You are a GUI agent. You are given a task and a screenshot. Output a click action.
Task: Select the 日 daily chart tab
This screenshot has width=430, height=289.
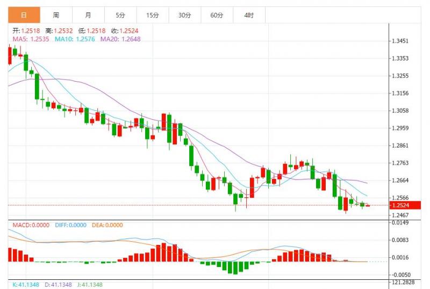pyautogui.click(x=24, y=15)
